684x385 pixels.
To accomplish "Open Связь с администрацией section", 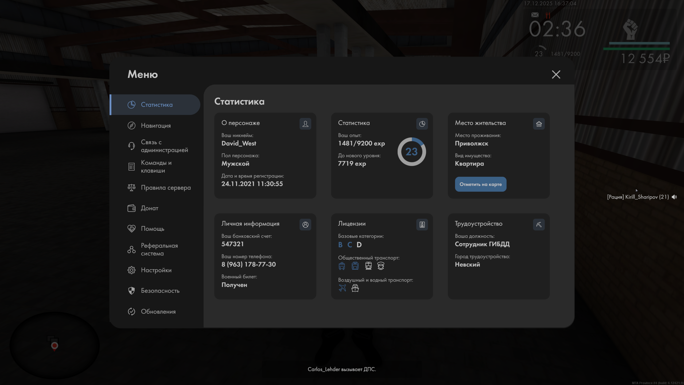I will coord(164,146).
